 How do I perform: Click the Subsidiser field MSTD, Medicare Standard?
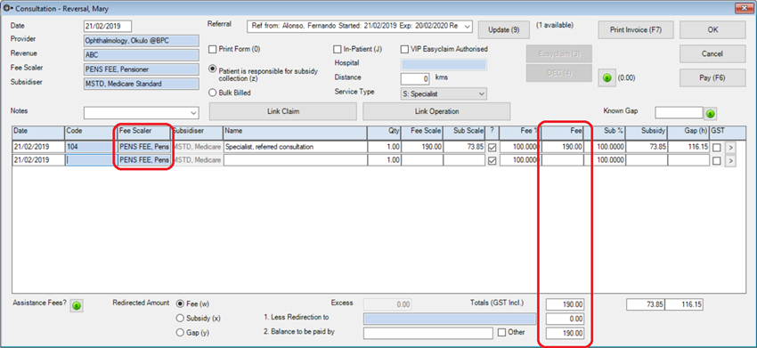(141, 84)
